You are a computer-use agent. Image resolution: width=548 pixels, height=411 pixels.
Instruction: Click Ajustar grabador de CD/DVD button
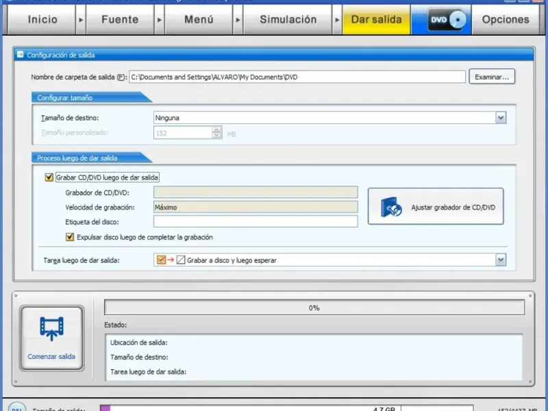pos(436,207)
